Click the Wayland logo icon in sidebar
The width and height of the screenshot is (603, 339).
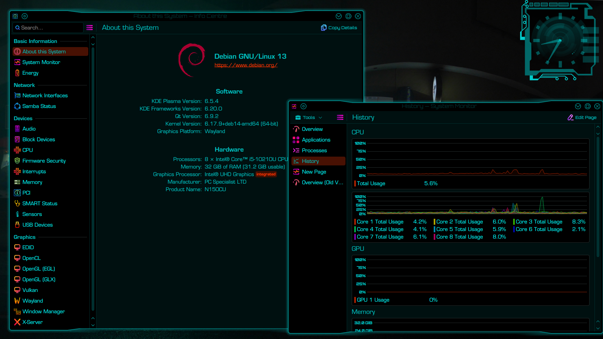[x=17, y=301]
